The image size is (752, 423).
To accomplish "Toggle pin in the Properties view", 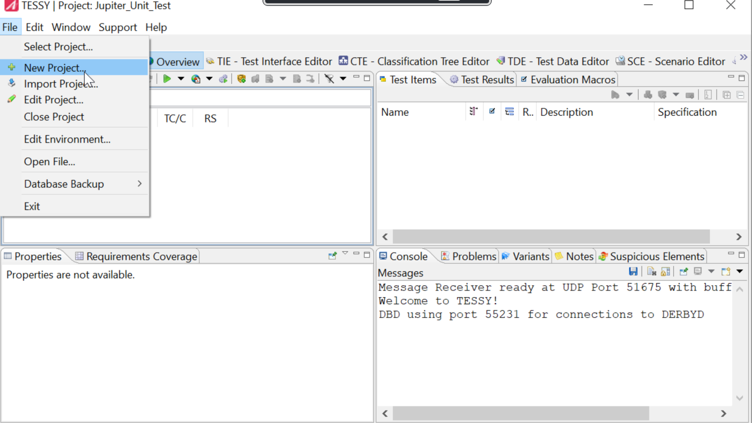I will pyautogui.click(x=333, y=256).
